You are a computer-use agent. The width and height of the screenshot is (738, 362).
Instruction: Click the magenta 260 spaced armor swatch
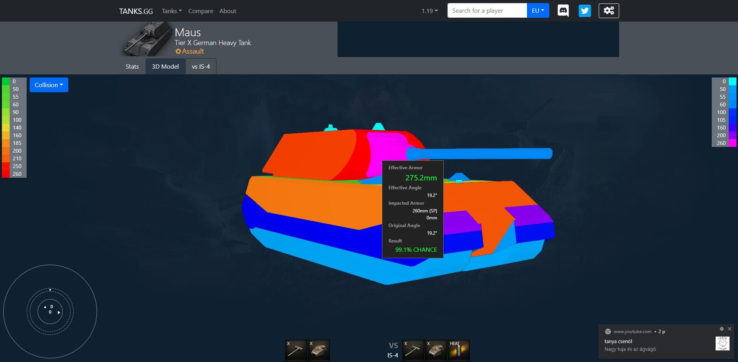(732, 143)
